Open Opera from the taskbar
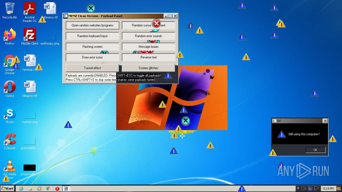 coord(57,189)
